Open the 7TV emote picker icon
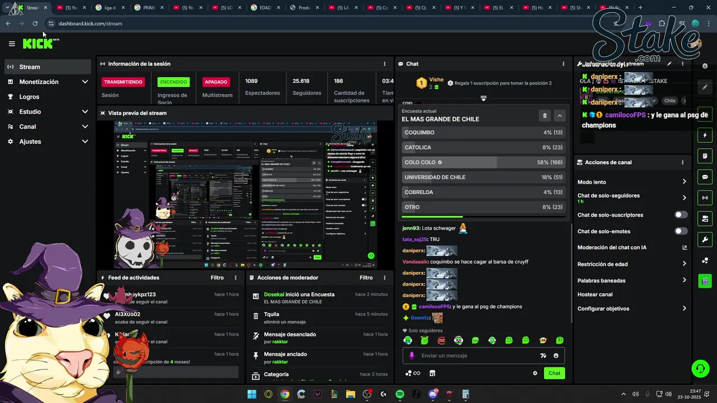Image resolution: width=717 pixels, height=403 pixels. [x=543, y=355]
